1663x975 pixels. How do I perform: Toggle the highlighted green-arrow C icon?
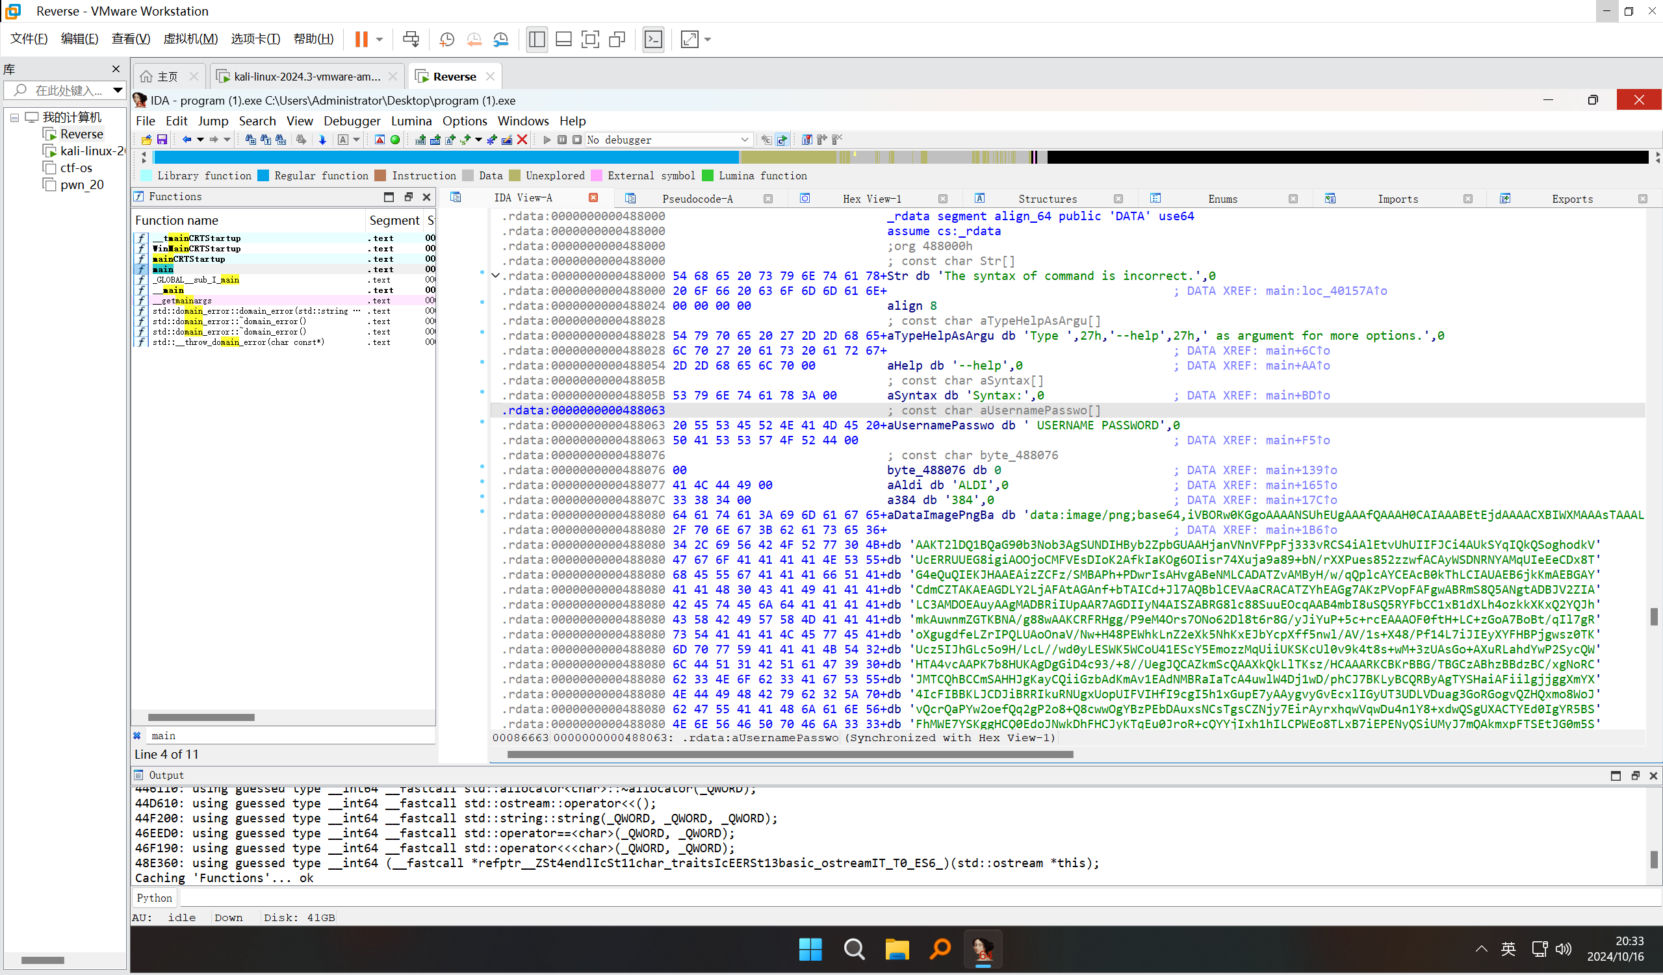click(782, 140)
